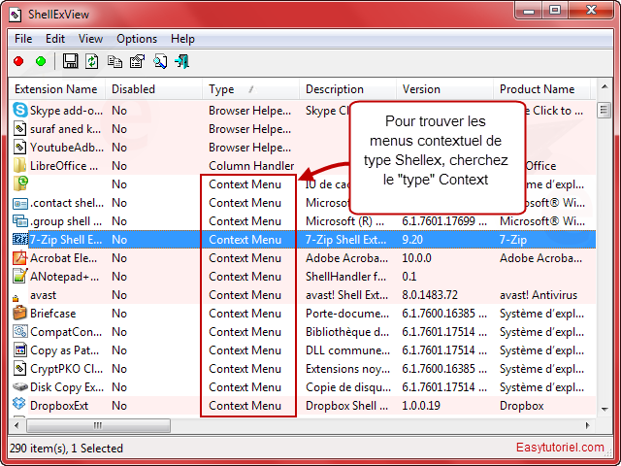Click the LibreOffice folder icon

(x=19, y=165)
